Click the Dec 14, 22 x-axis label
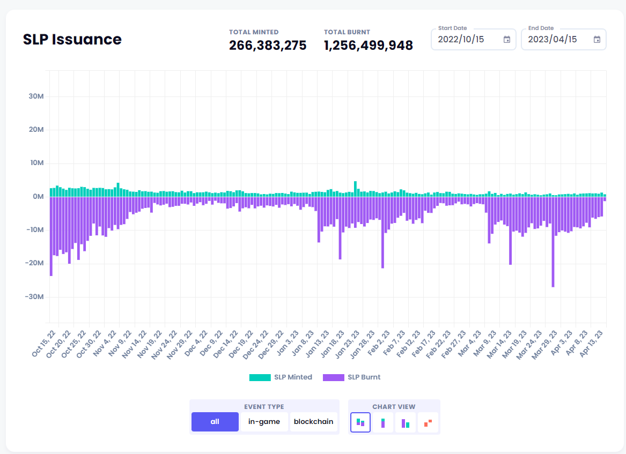Image resolution: width=626 pixels, height=454 pixels. pos(226,345)
